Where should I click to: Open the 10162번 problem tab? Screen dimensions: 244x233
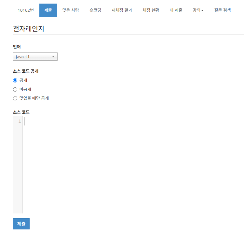tap(26, 10)
